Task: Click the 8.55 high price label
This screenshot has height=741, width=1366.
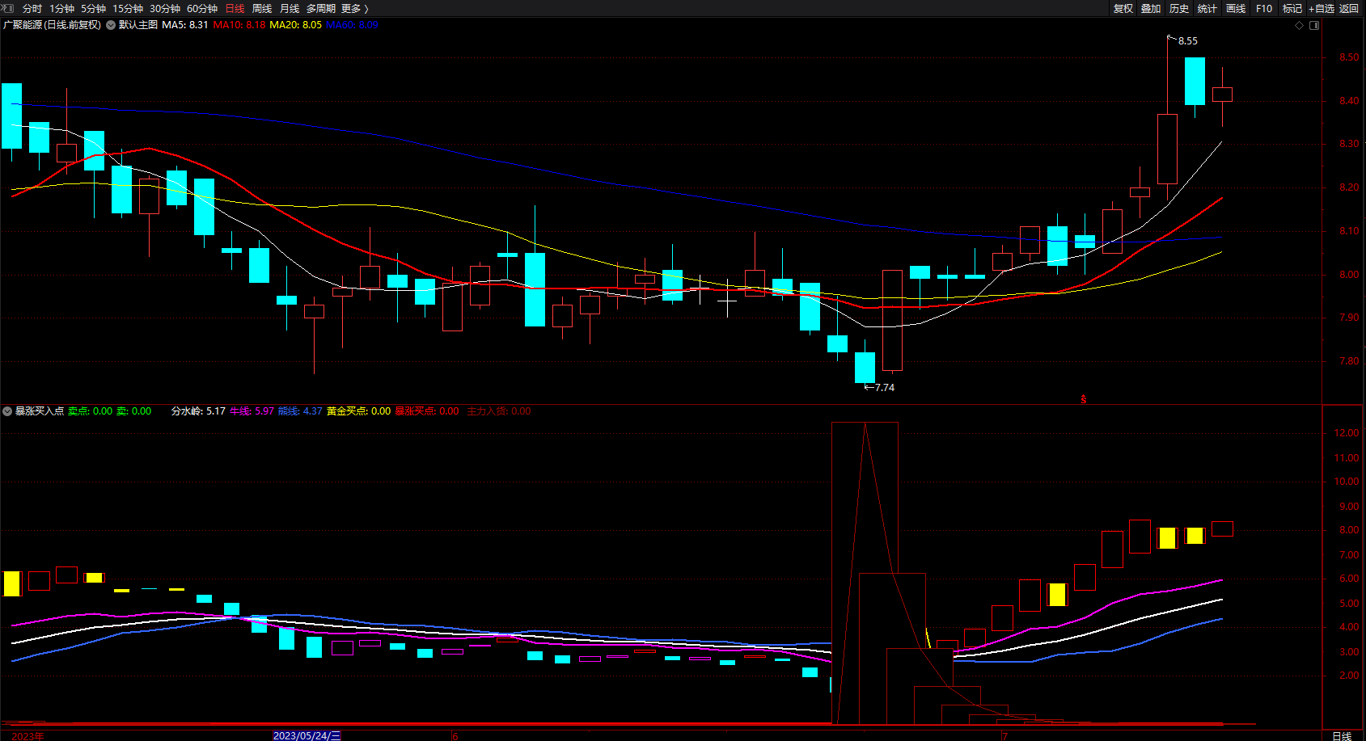Action: pos(1188,41)
